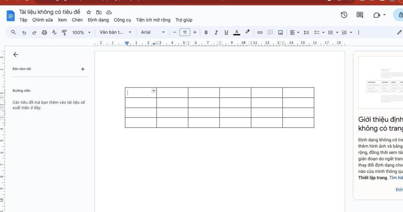Click the plus to add a summary
Image resolution: width=403 pixels, height=212 pixels.
pos(83,69)
